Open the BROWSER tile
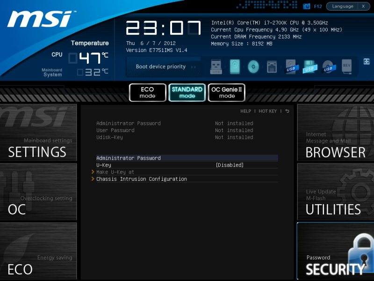 pyautogui.click(x=336, y=133)
